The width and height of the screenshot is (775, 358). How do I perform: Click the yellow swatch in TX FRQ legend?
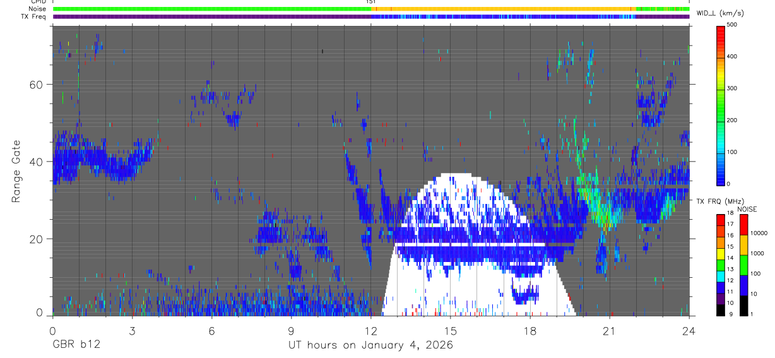pyautogui.click(x=721, y=253)
